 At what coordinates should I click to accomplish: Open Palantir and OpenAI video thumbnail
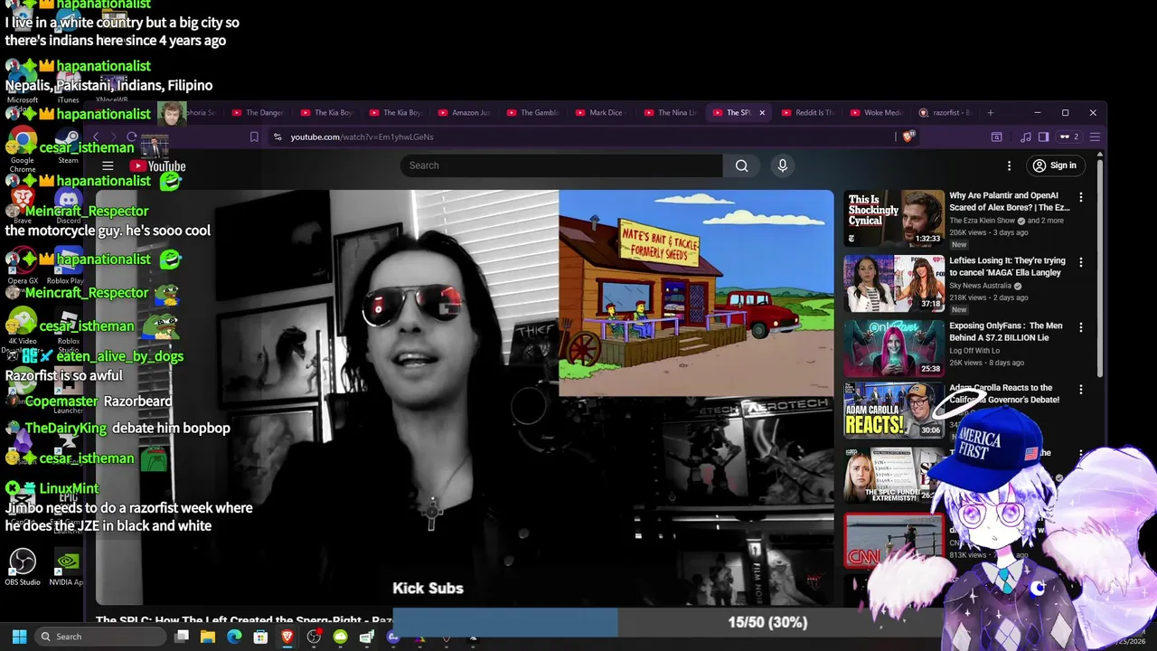(x=894, y=218)
